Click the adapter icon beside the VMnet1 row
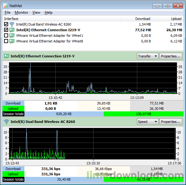The width and height of the screenshot is (186, 185). click(12, 36)
